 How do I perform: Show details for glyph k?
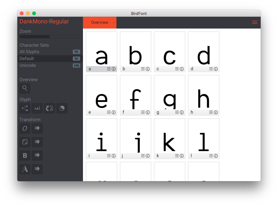pos(182,156)
